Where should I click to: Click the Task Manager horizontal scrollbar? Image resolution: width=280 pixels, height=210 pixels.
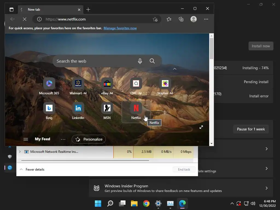[x=85, y=160]
